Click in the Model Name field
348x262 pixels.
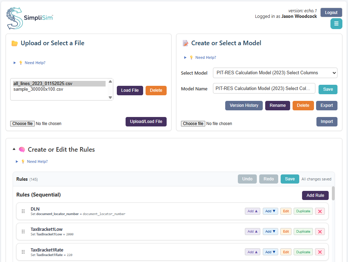[264, 89]
